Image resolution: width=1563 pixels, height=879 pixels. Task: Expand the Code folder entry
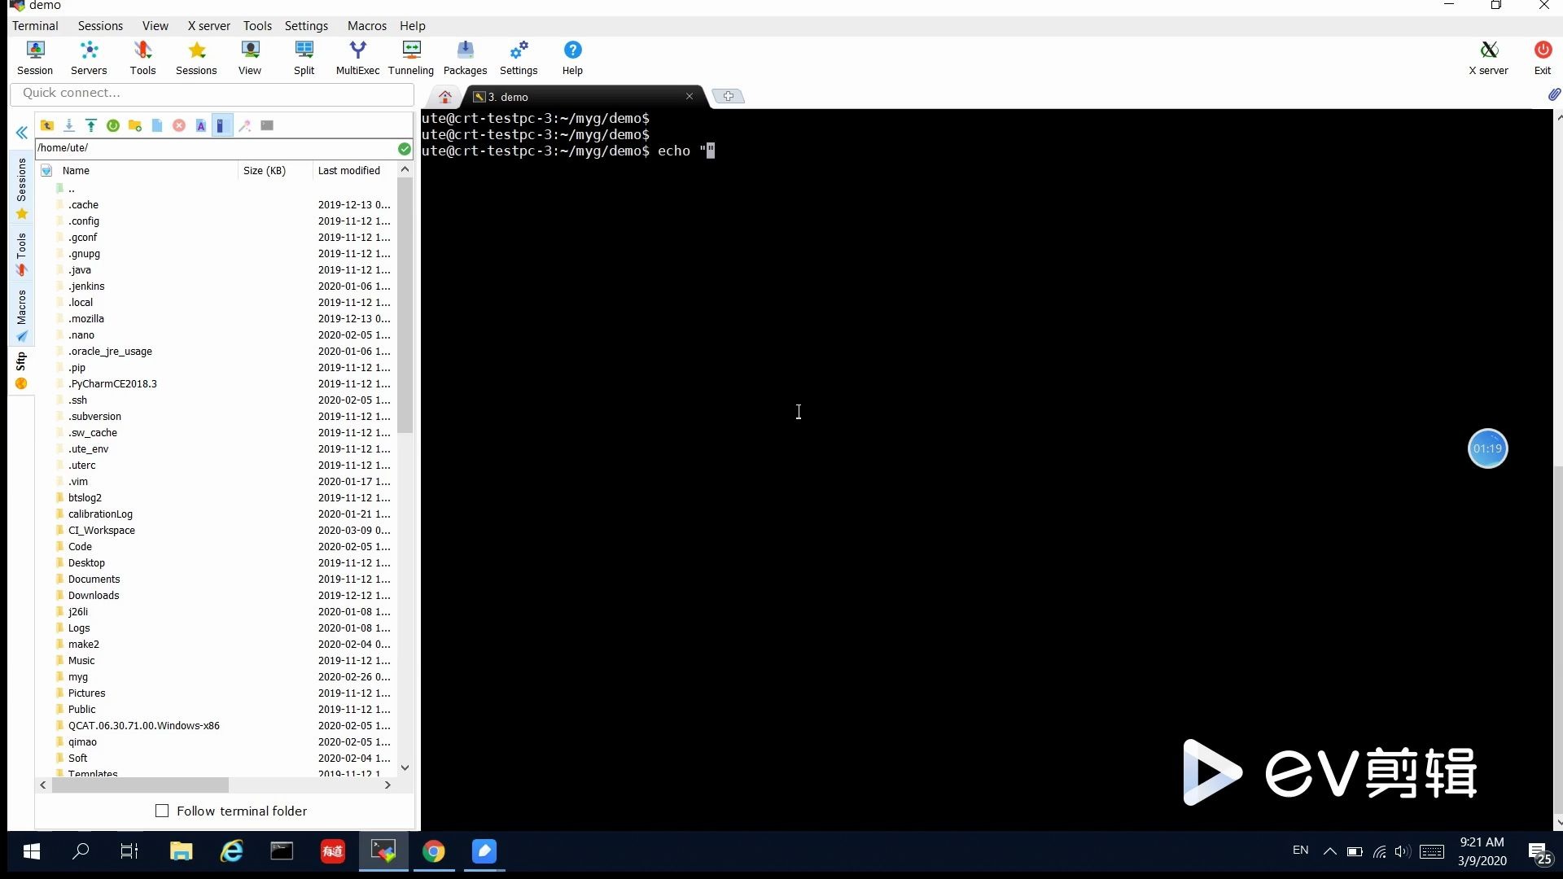pyautogui.click(x=81, y=546)
